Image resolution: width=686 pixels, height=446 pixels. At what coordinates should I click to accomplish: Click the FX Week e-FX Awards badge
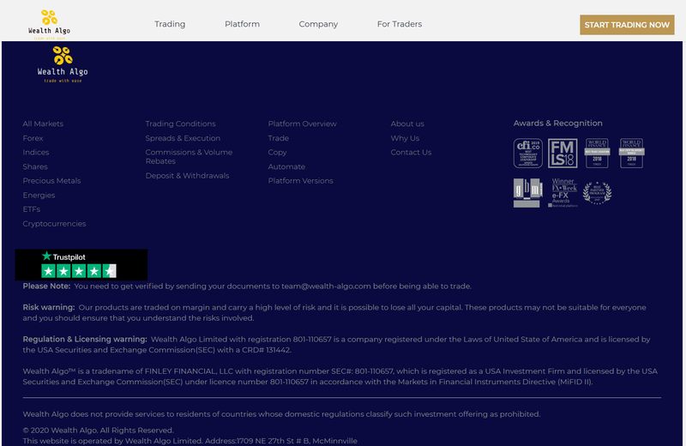(563, 193)
